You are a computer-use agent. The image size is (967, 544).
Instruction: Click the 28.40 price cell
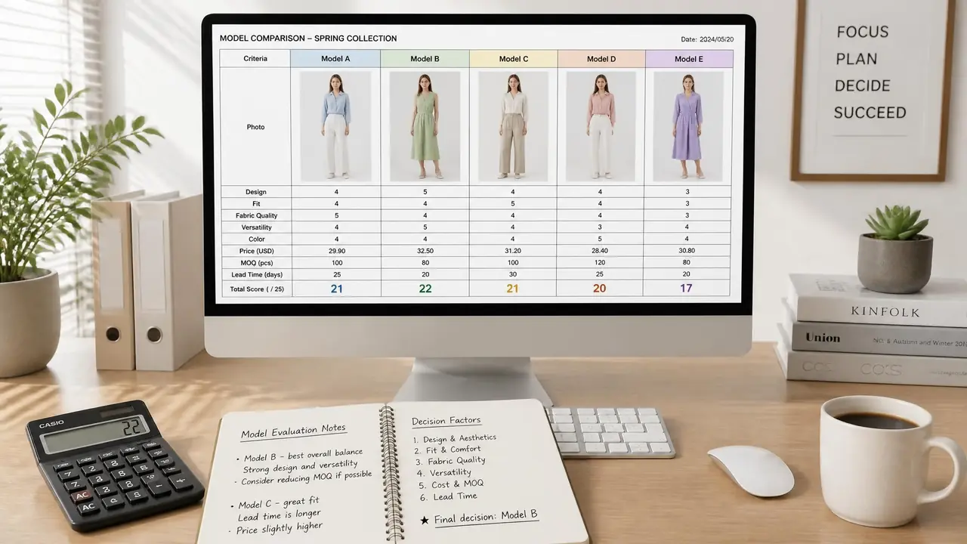(x=600, y=251)
